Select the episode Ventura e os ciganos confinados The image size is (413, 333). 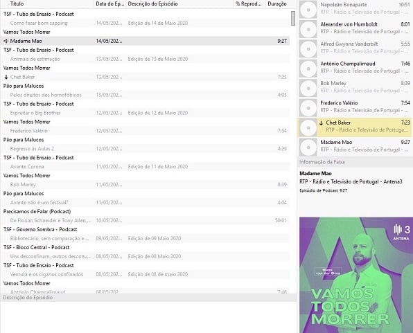[145, 274]
